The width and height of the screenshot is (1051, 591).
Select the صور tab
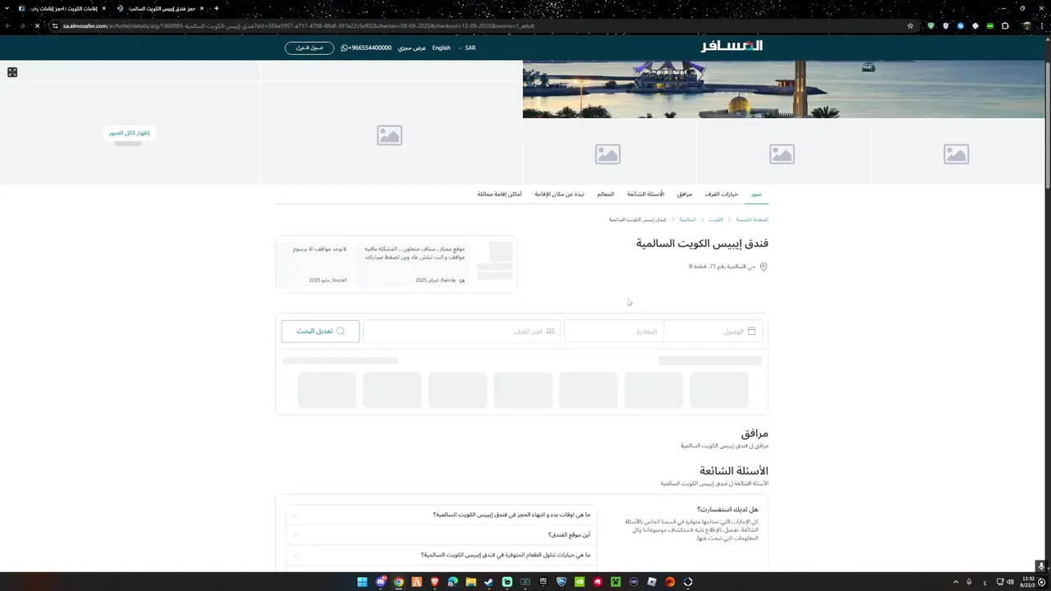(x=756, y=195)
